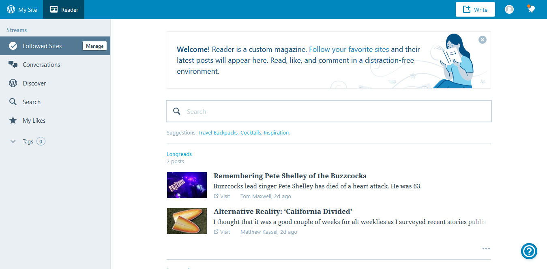Select the Travel Backpacks suggestion
This screenshot has width=547, height=269.
218,132
